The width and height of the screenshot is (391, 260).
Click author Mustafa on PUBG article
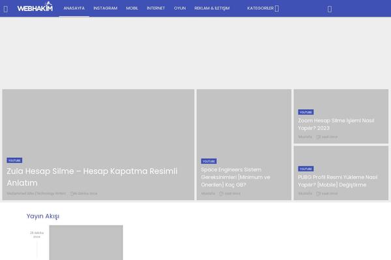tap(305, 194)
